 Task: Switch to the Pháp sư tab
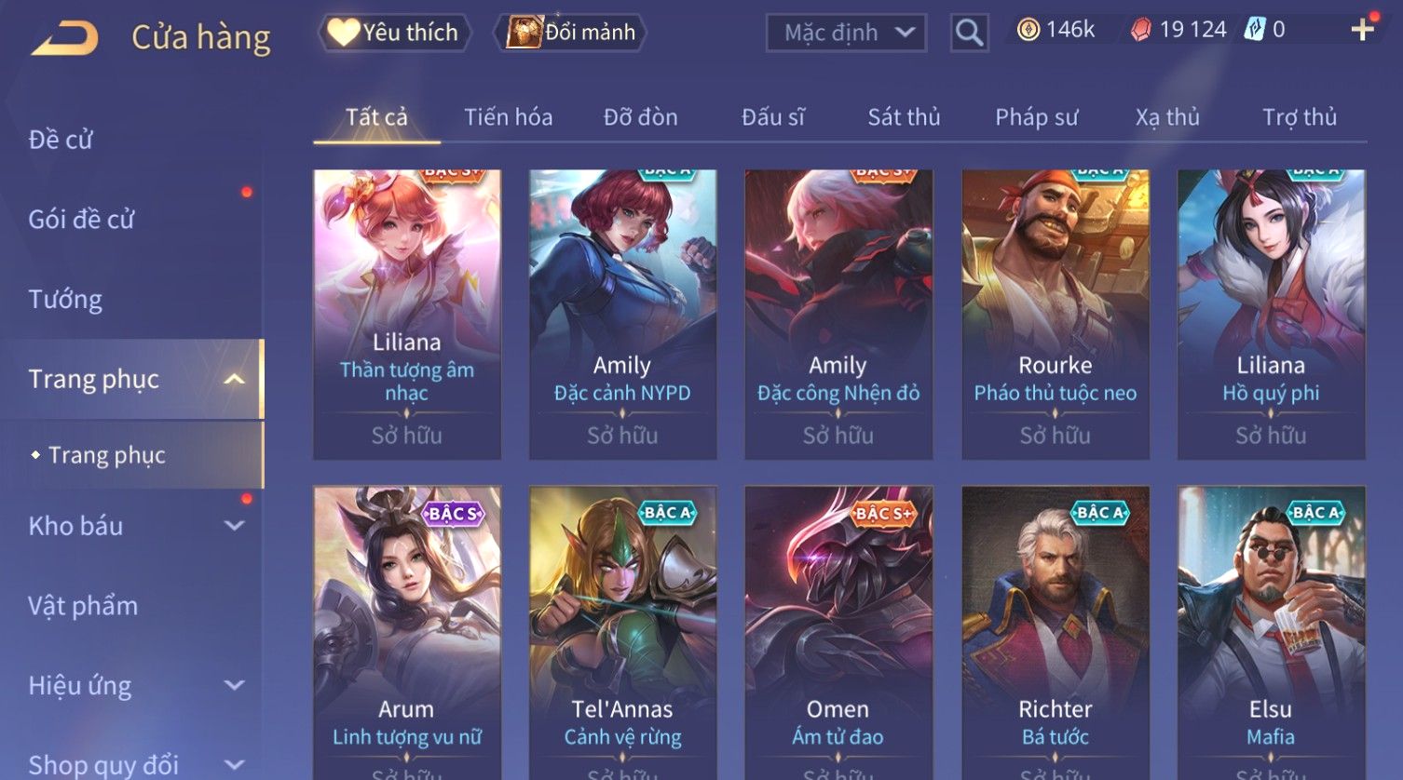tap(1036, 117)
